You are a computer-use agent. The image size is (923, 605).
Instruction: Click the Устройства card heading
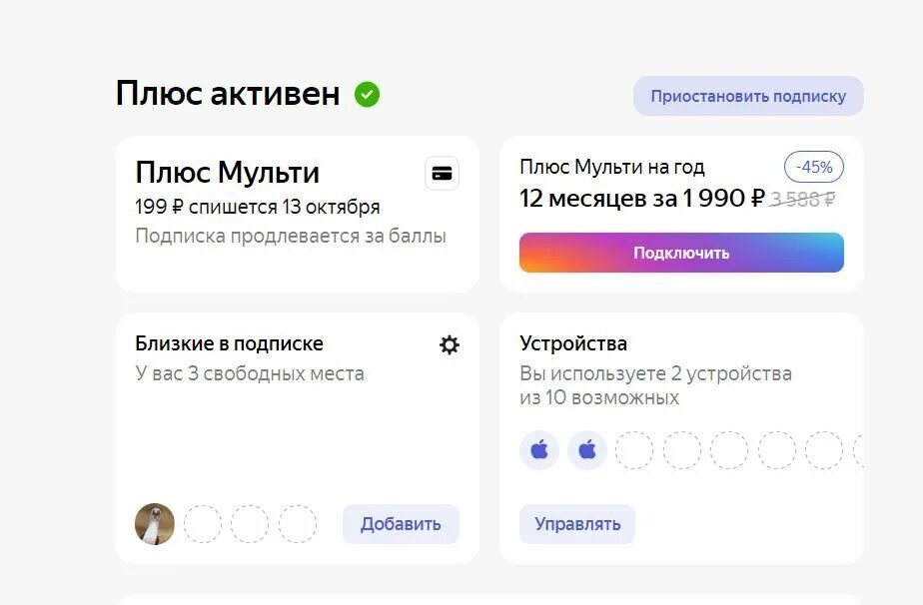[573, 343]
